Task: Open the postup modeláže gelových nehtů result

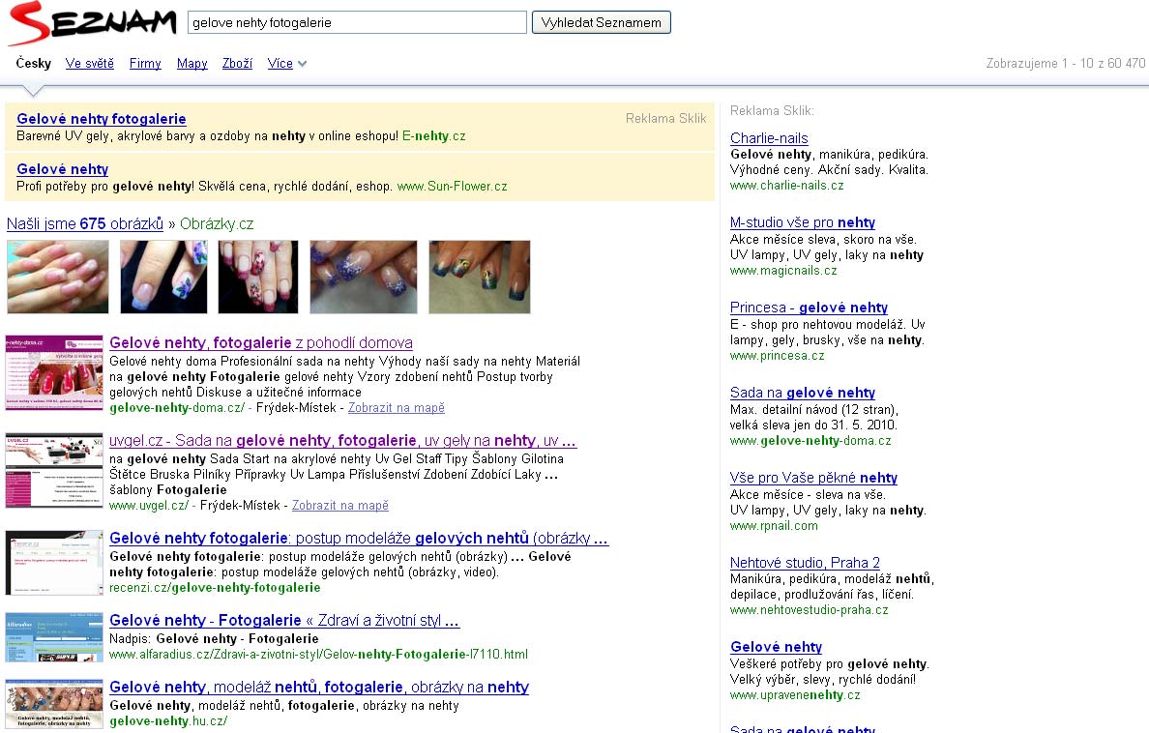Action: (359, 538)
